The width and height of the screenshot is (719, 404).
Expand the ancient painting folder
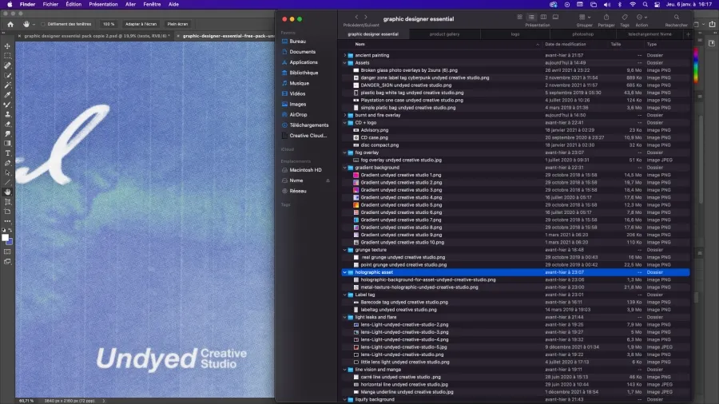coord(344,55)
